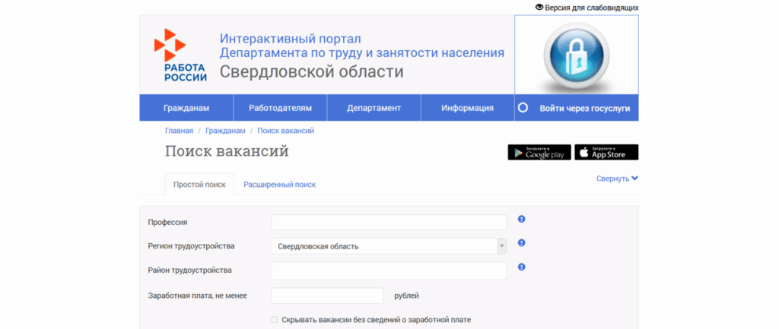Image resolution: width=779 pixels, height=329 pixels.
Task: Click the Работа России logo
Action: point(180,55)
